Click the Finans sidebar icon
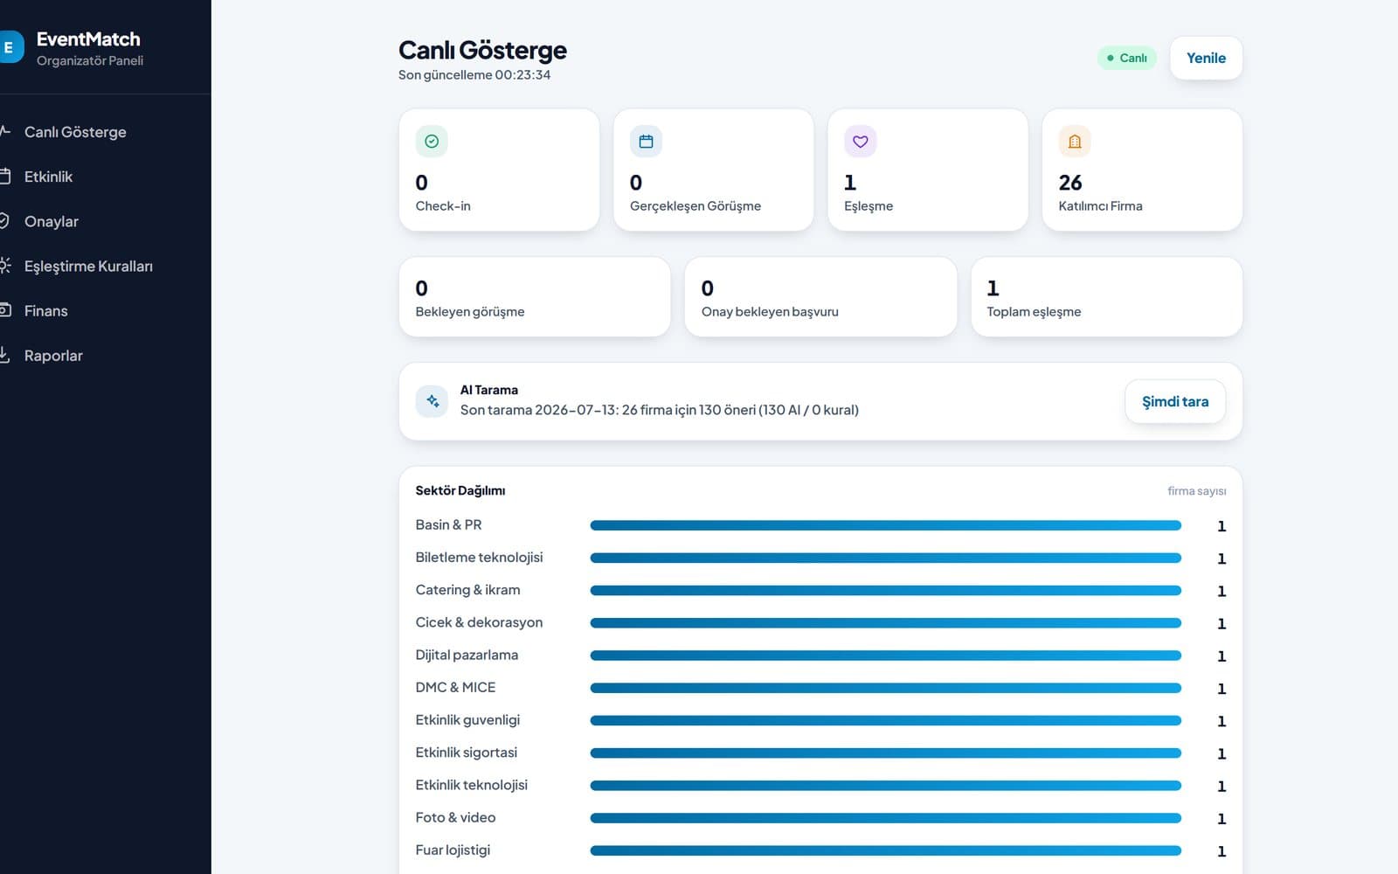1398x874 pixels. point(4,309)
